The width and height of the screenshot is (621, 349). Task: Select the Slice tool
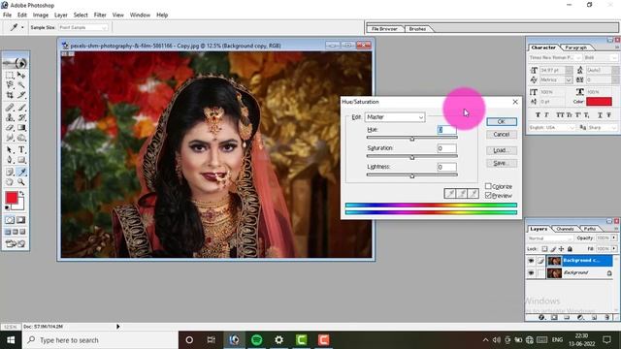click(x=21, y=95)
